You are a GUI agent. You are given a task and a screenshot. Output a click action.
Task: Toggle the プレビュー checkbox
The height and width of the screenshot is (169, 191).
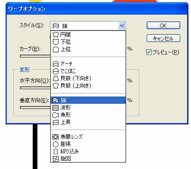[149, 52]
